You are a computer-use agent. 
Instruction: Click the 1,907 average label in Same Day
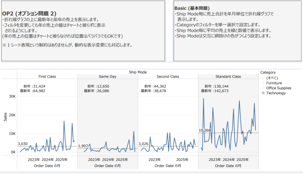tap(83, 146)
